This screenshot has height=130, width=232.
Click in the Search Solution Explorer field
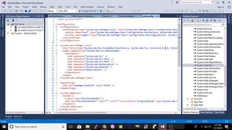click(202, 25)
